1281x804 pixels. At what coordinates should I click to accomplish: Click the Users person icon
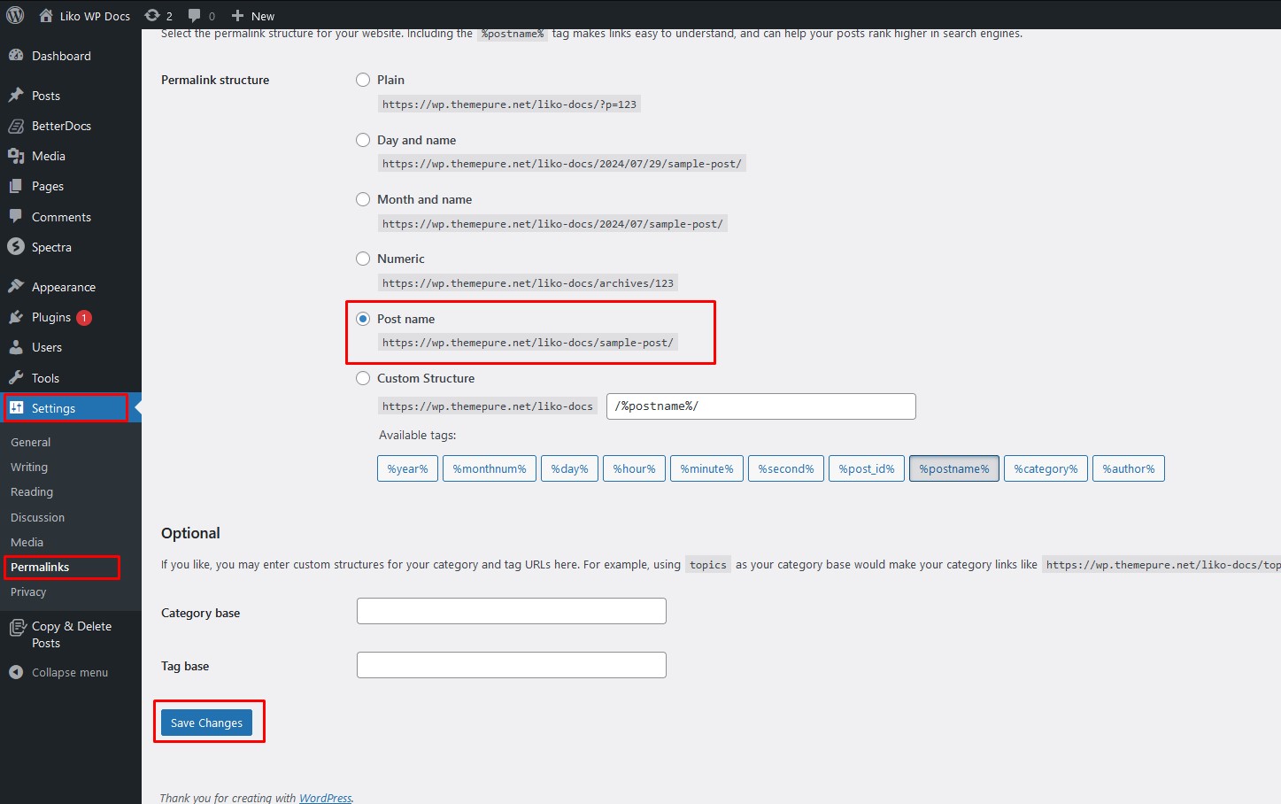tap(16, 347)
